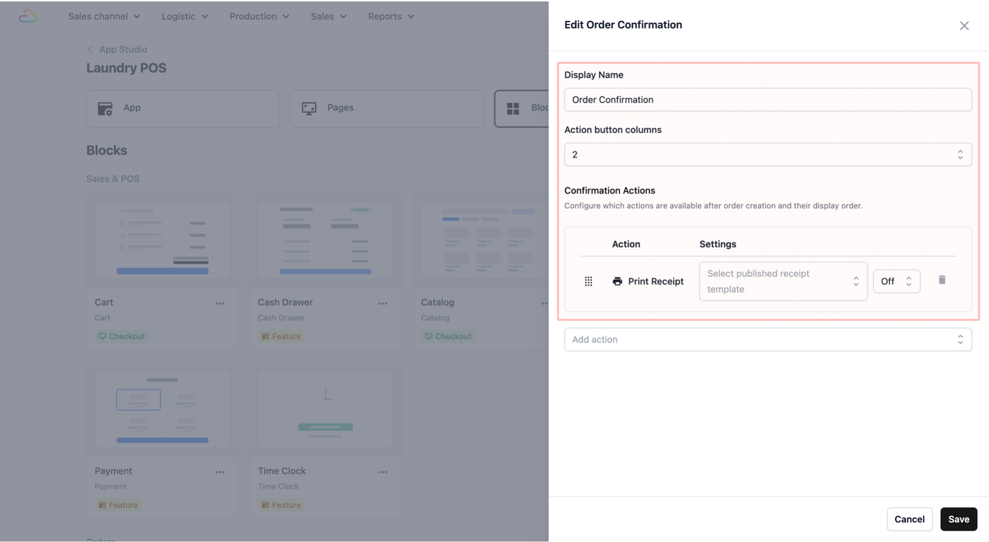Image resolution: width=989 pixels, height=542 pixels.
Task: Click the App tab icon
Action: coord(105,109)
